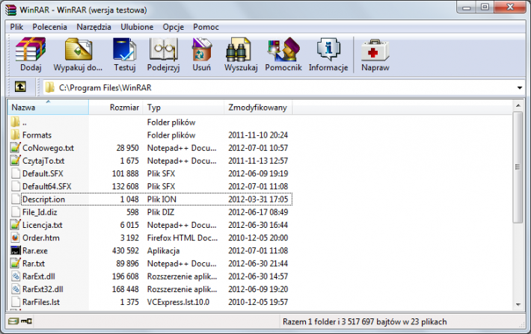Click the Aplikacja type cell

[163, 251]
